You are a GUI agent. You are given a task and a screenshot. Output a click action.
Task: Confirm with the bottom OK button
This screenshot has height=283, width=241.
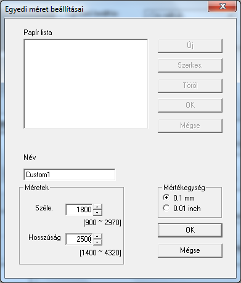190,230
